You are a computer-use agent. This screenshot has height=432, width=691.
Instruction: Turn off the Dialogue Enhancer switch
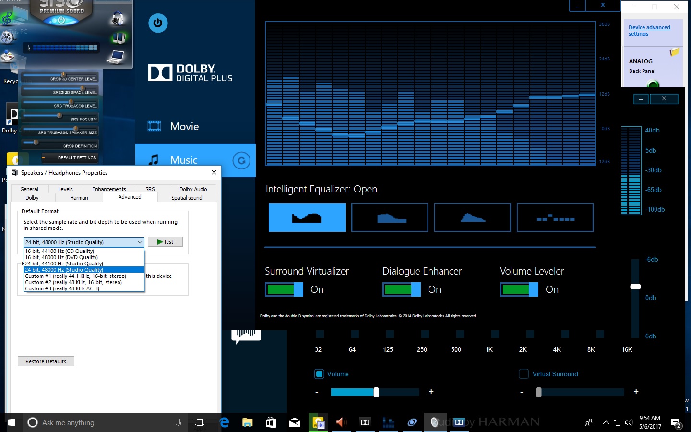(402, 289)
